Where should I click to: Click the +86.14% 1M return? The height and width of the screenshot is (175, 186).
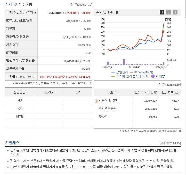(45, 77)
